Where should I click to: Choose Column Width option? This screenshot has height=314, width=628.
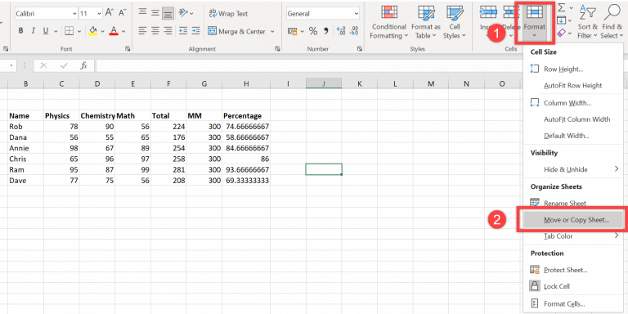coord(572,103)
